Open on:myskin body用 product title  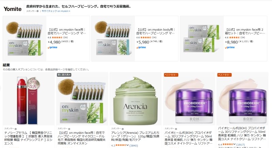pyautogui.click(x=155, y=31)
